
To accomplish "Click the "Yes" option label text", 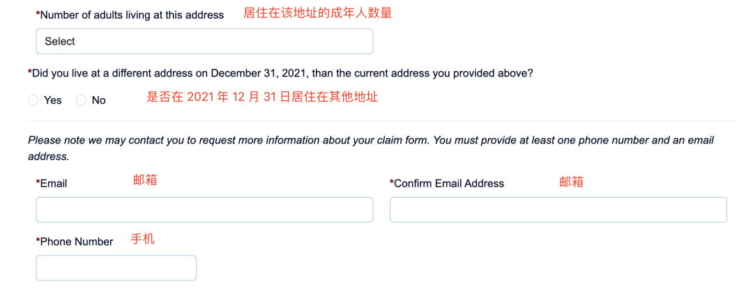I will tap(53, 100).
